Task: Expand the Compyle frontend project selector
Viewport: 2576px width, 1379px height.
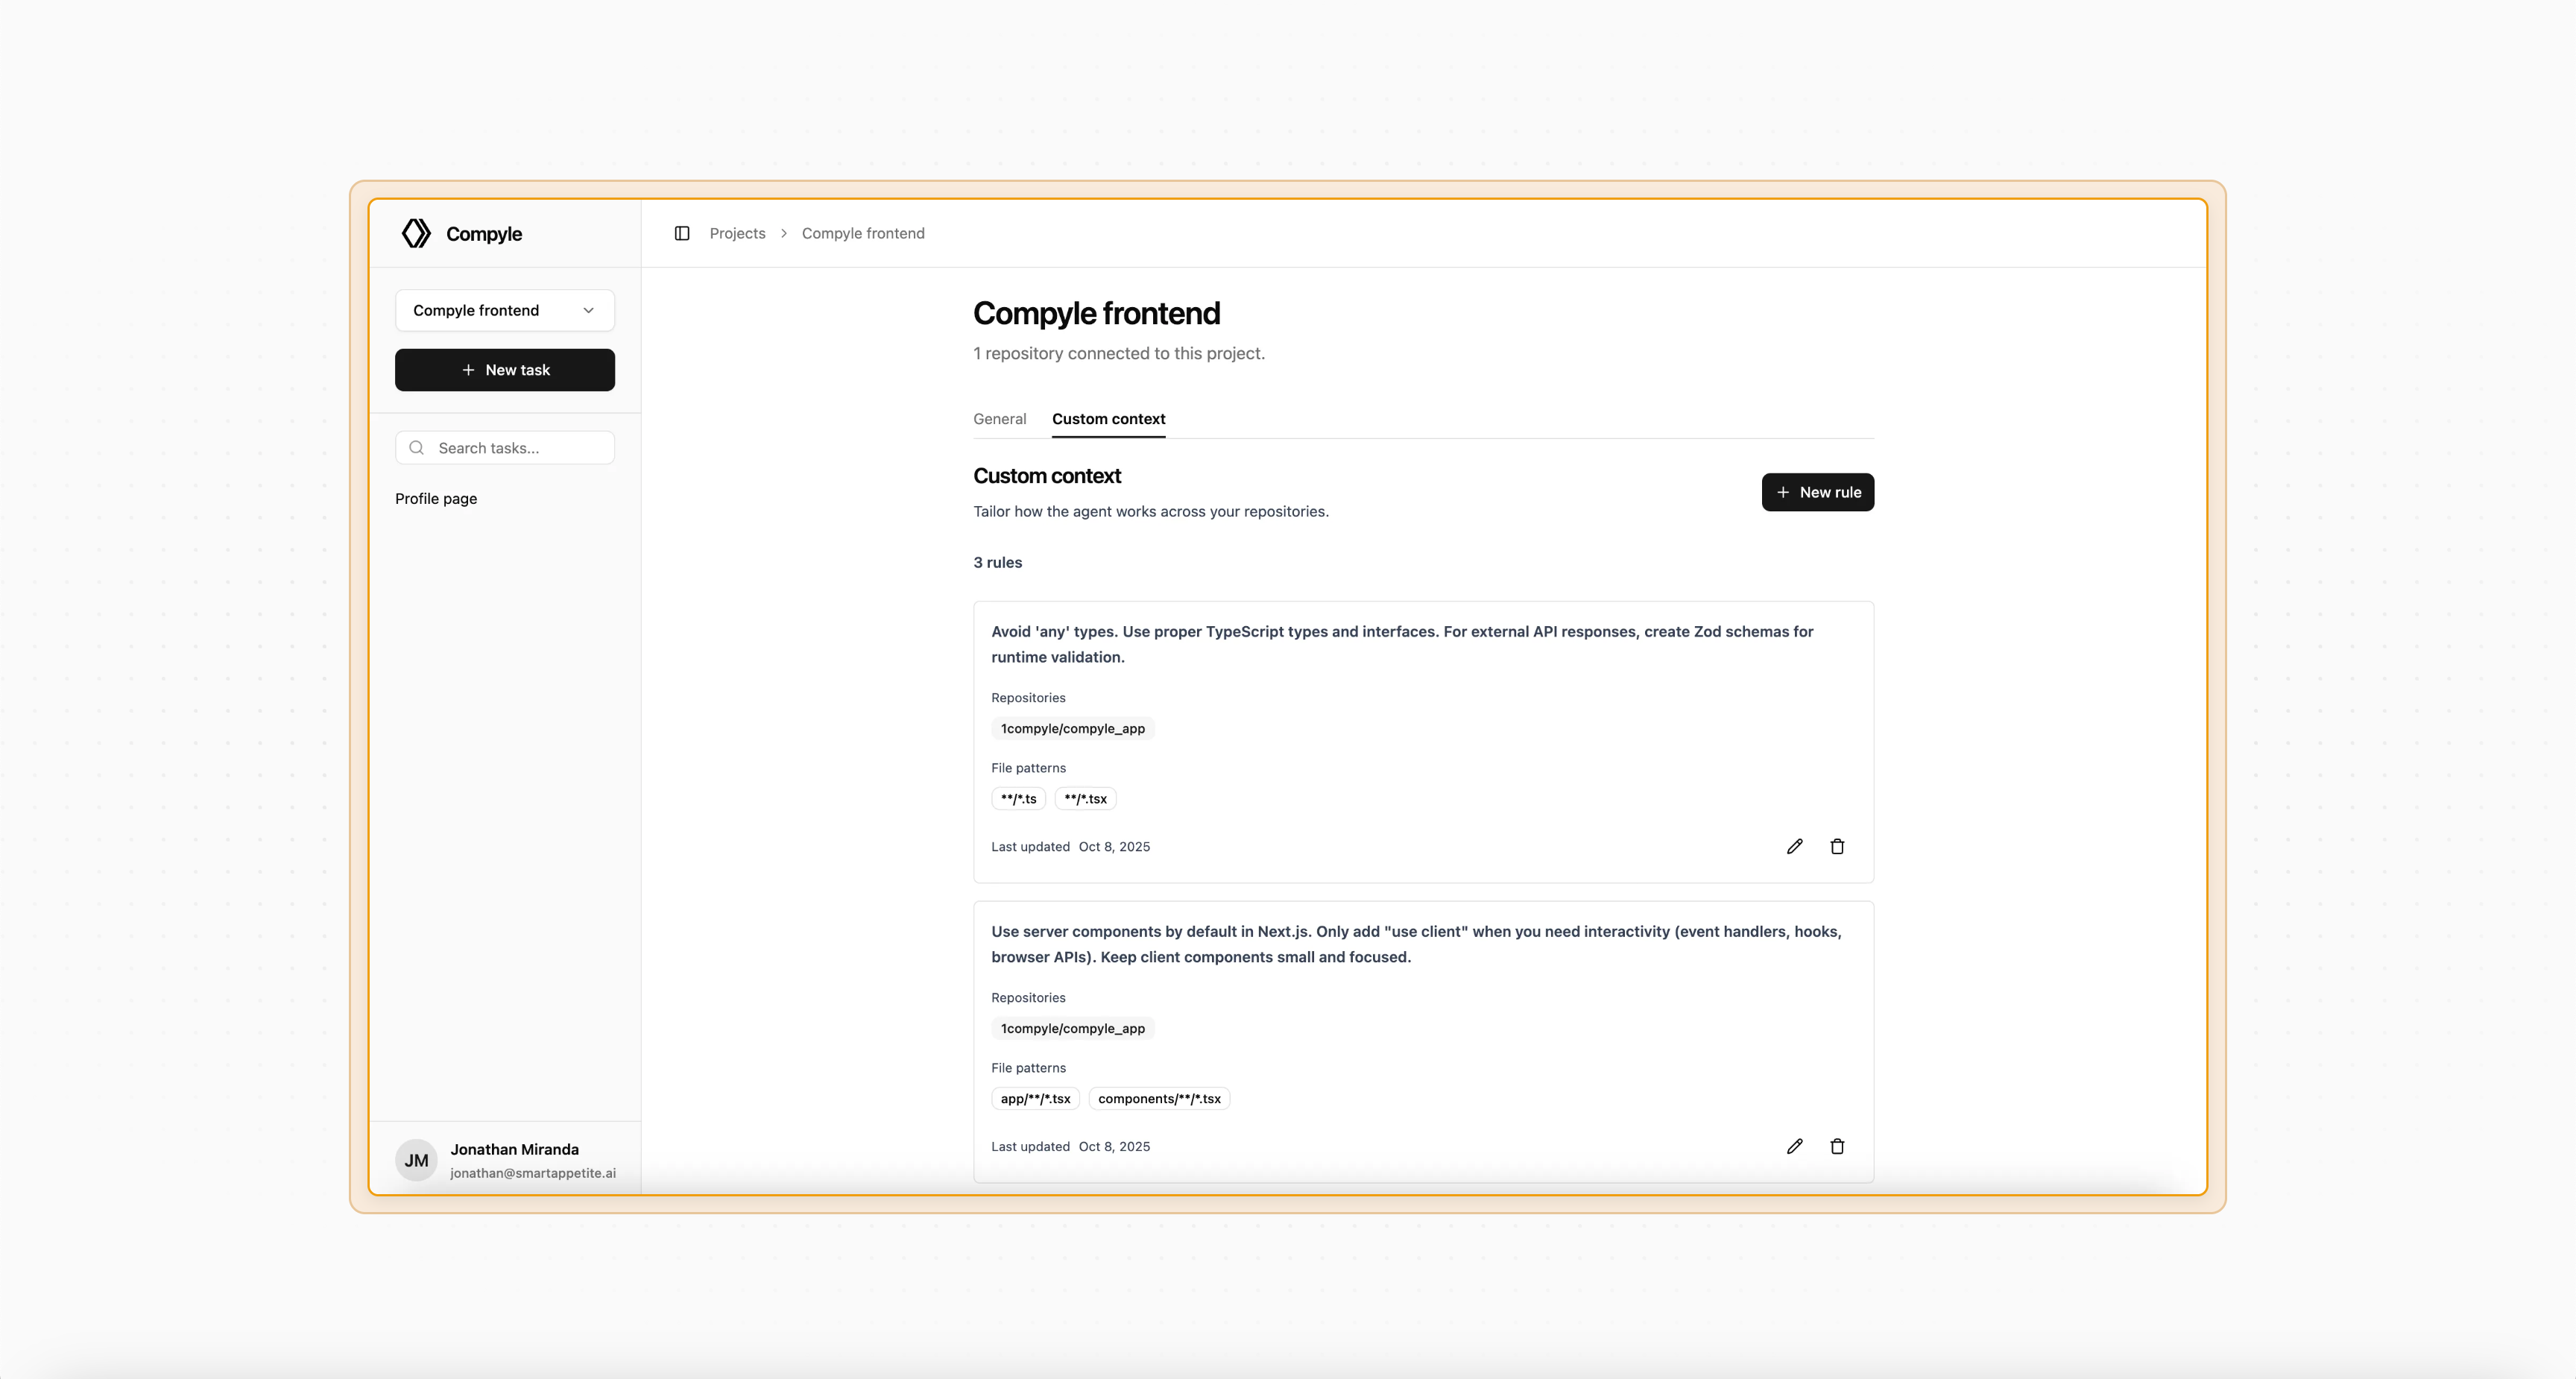Action: (x=504, y=310)
